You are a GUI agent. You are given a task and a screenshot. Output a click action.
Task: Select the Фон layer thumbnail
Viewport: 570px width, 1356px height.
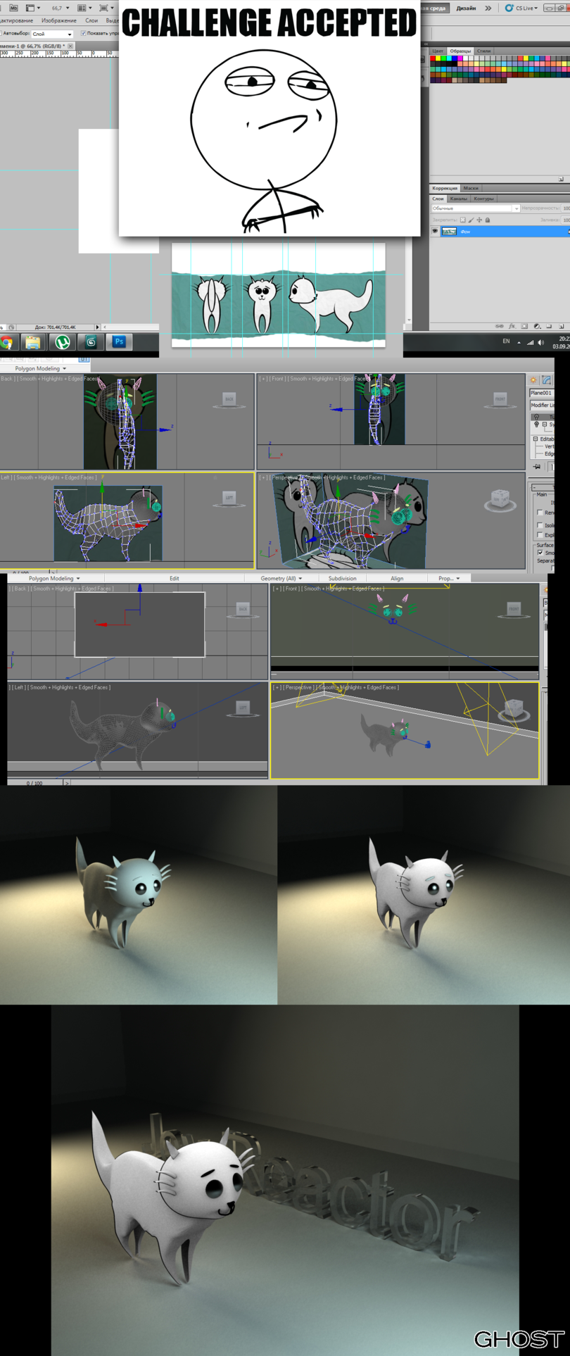pyautogui.click(x=449, y=231)
